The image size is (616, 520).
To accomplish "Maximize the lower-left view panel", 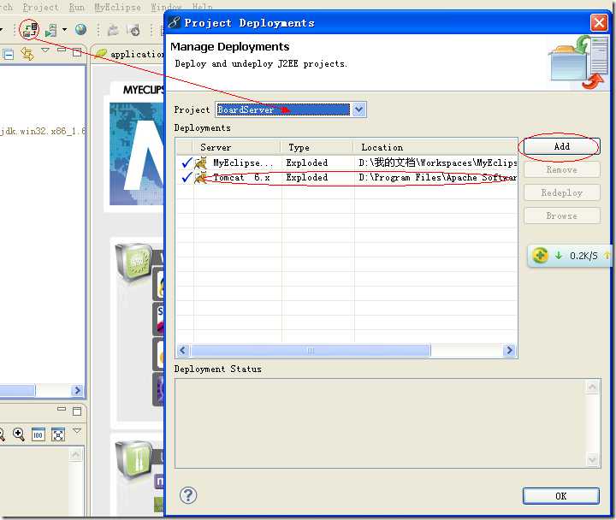I will pos(77,411).
